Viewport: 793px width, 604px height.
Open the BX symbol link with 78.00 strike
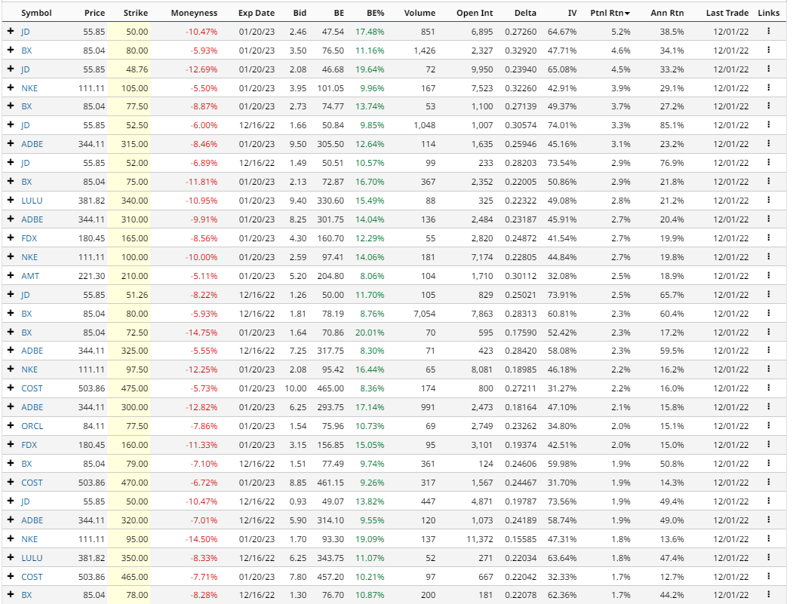26,595
